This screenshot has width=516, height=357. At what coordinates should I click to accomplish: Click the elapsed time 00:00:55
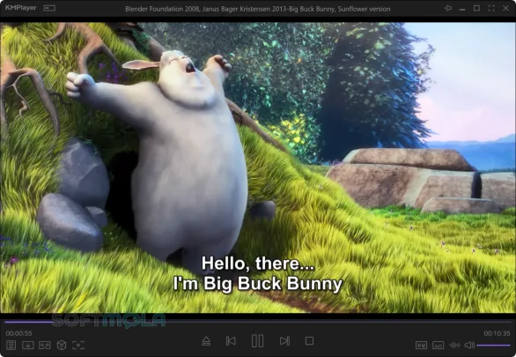coord(19,333)
